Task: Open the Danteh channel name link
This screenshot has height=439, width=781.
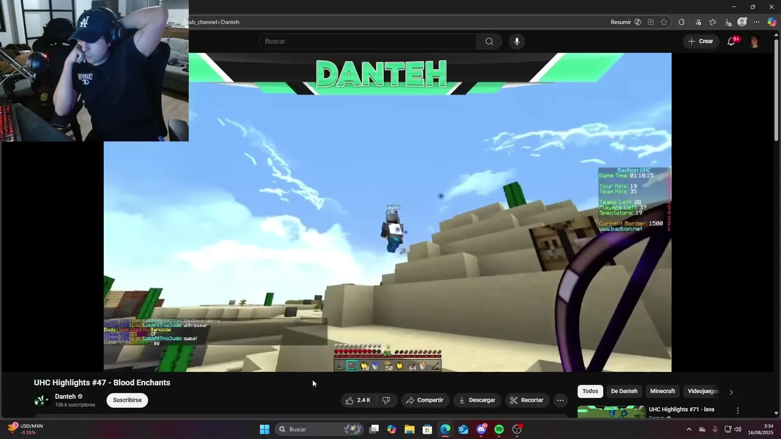Action: tap(65, 397)
